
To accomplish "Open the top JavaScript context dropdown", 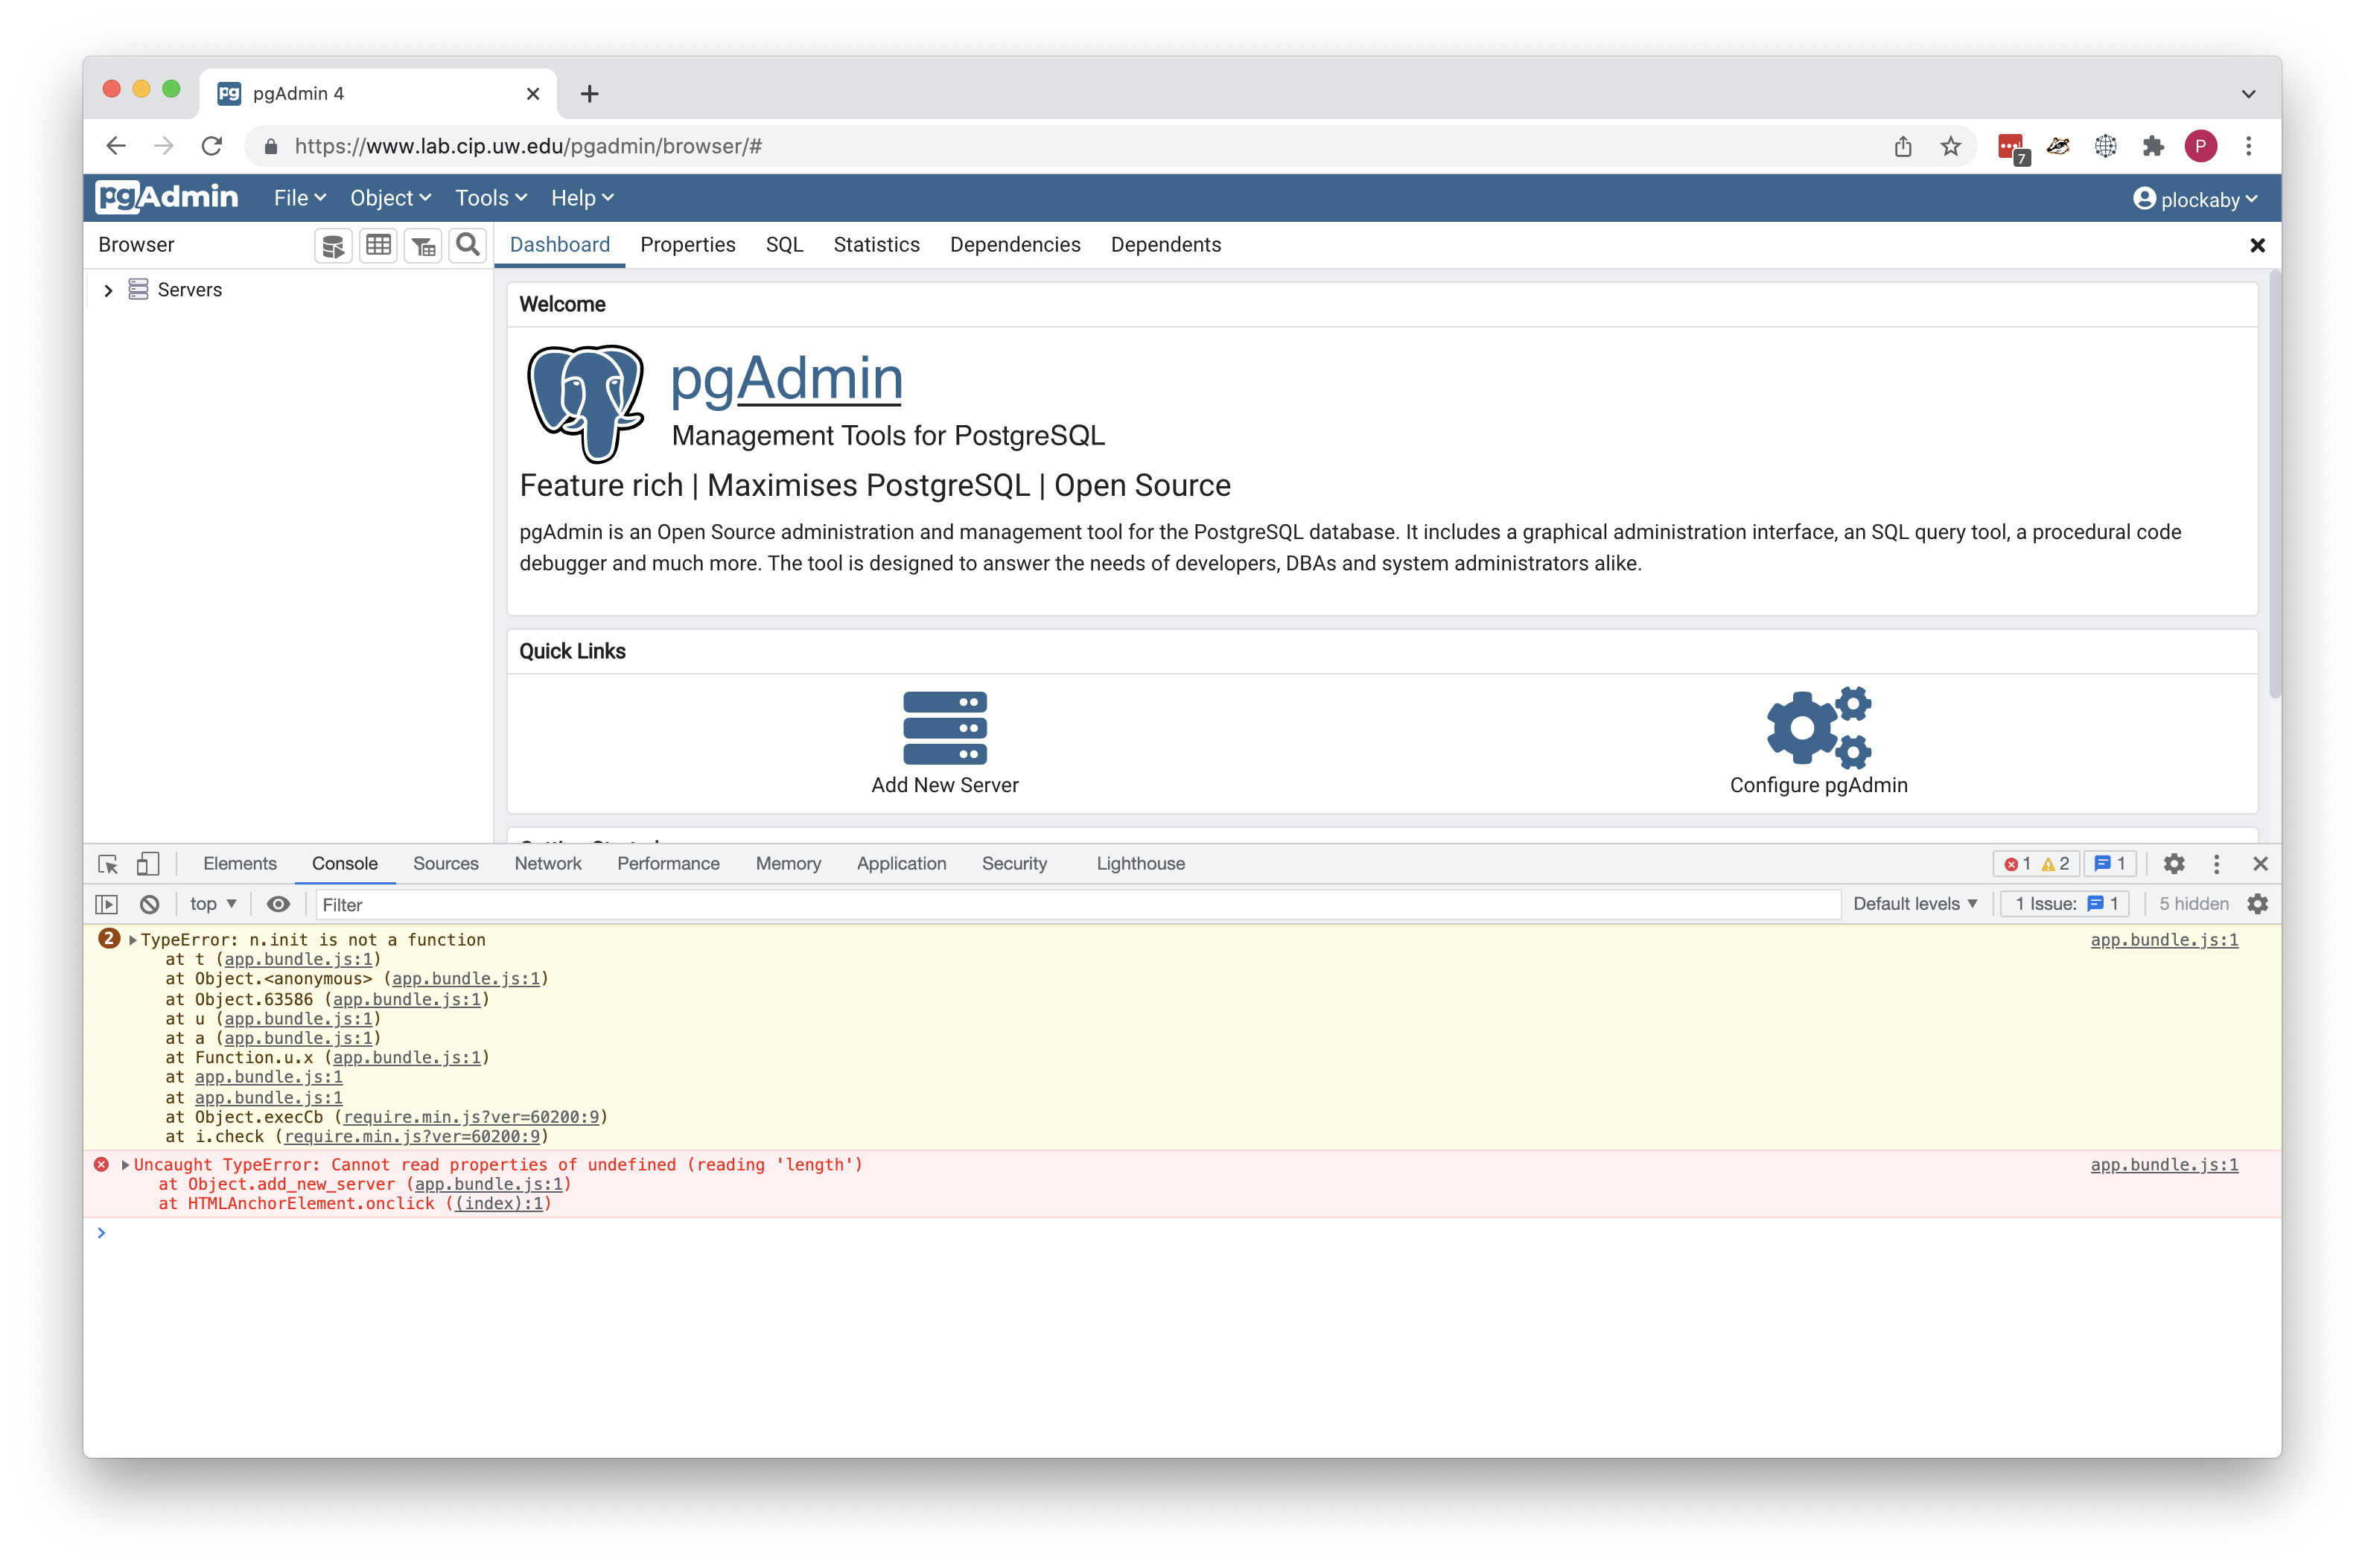I will (x=213, y=904).
